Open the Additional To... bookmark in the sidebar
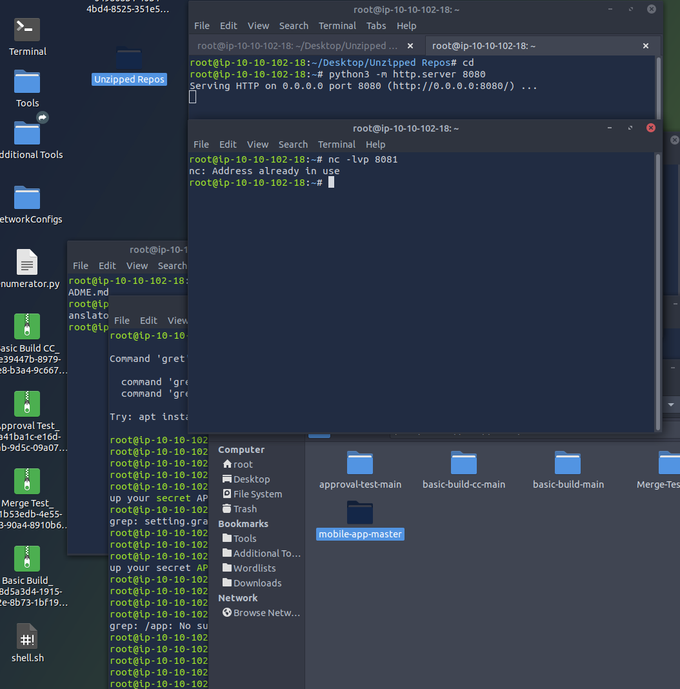 click(261, 554)
